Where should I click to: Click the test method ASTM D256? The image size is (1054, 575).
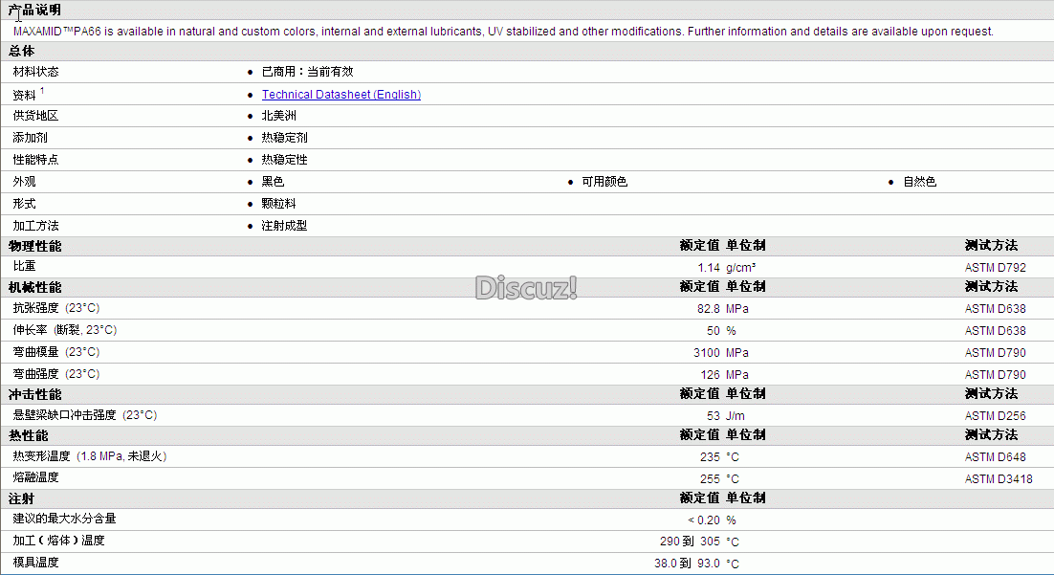995,416
